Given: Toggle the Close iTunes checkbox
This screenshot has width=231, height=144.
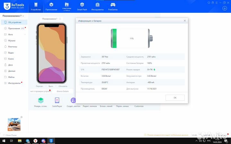Looking at the screenshot, I should pos(4,135).
